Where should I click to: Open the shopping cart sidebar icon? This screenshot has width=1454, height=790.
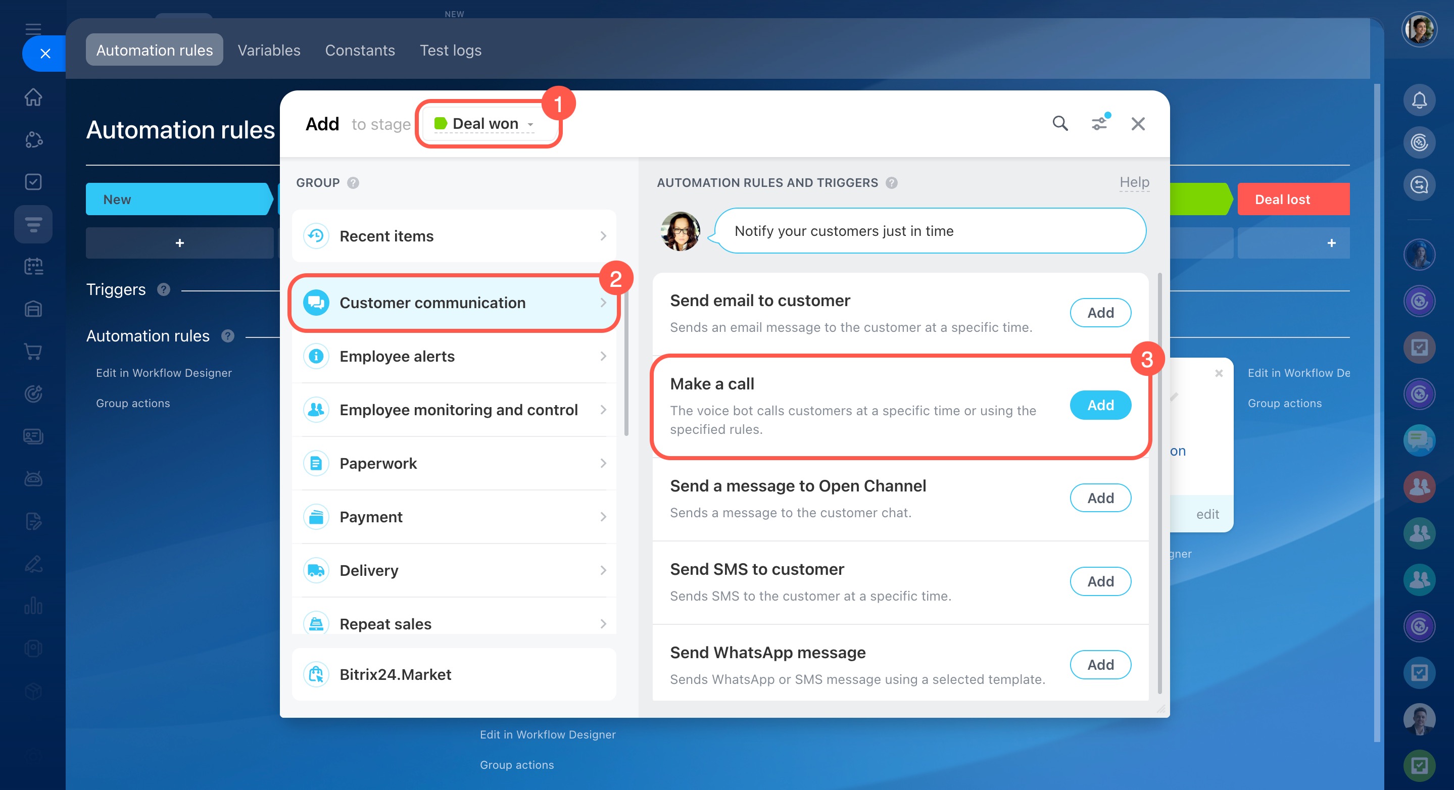coord(33,351)
